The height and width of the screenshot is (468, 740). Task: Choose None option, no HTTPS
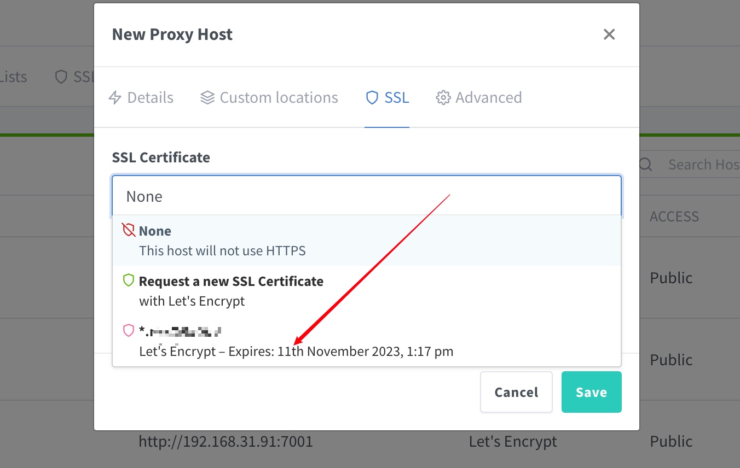point(367,241)
